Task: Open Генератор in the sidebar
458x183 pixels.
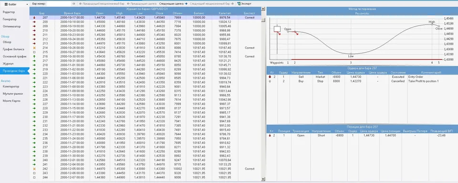Action: [x=10, y=19]
